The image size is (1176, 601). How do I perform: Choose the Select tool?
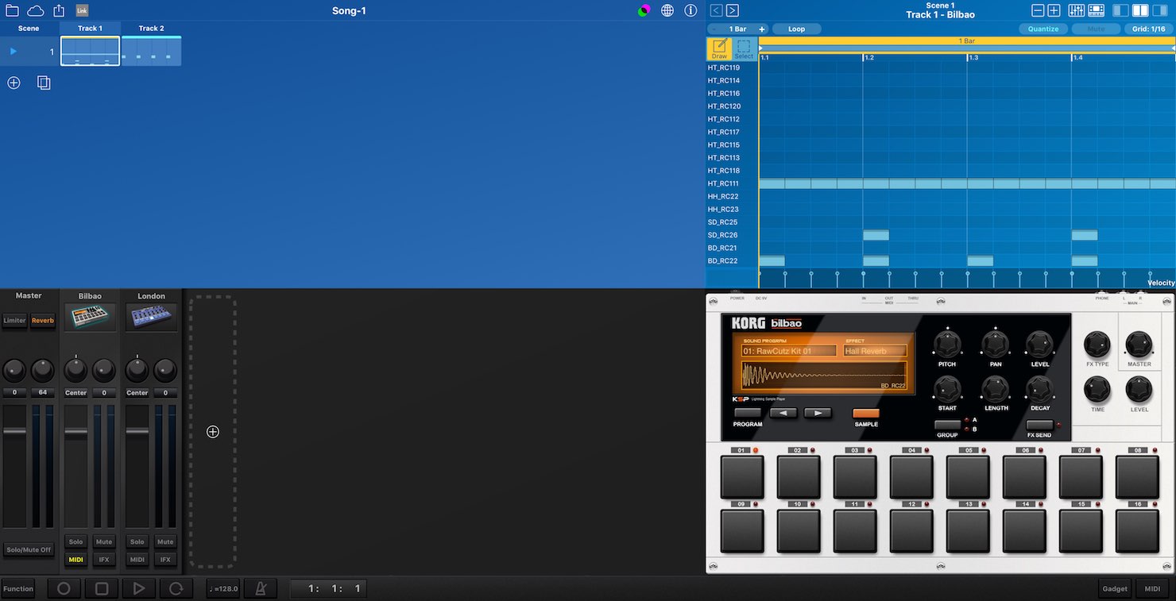[744, 49]
